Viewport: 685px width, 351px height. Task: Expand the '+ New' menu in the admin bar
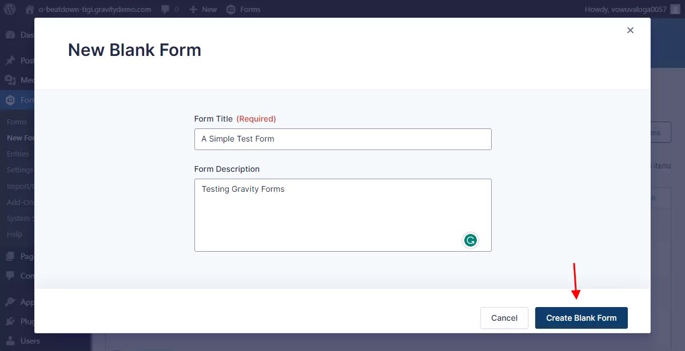click(202, 9)
